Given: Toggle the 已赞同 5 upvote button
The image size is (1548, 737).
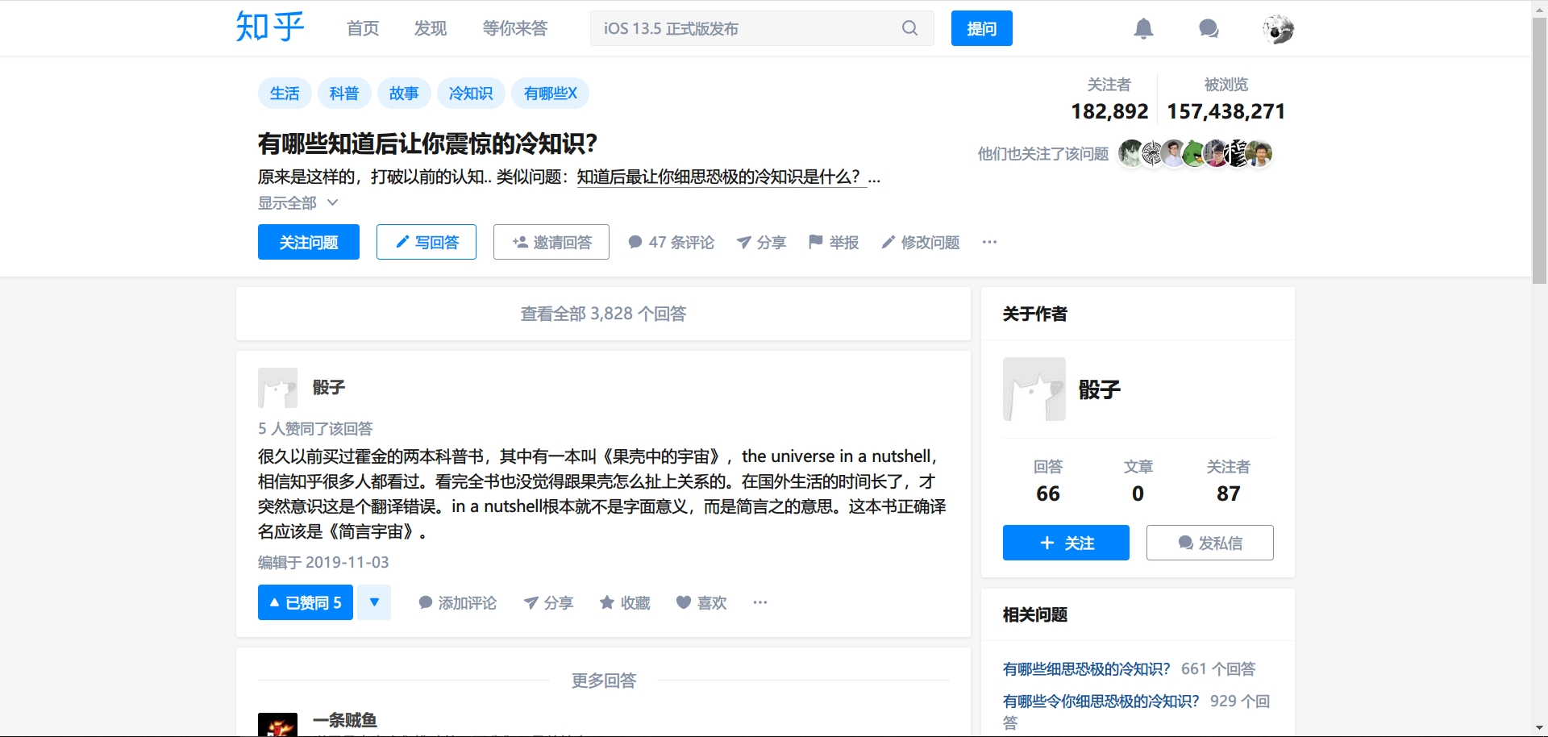Looking at the screenshot, I should (306, 602).
